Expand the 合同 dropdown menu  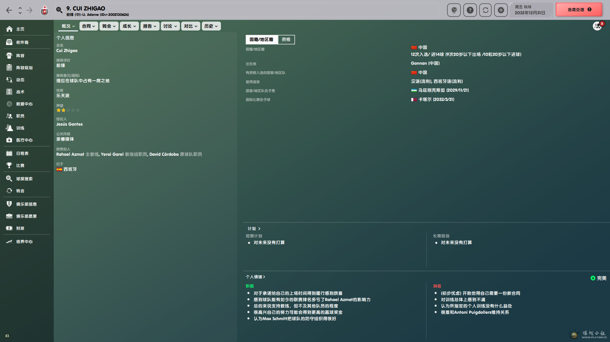click(x=88, y=26)
